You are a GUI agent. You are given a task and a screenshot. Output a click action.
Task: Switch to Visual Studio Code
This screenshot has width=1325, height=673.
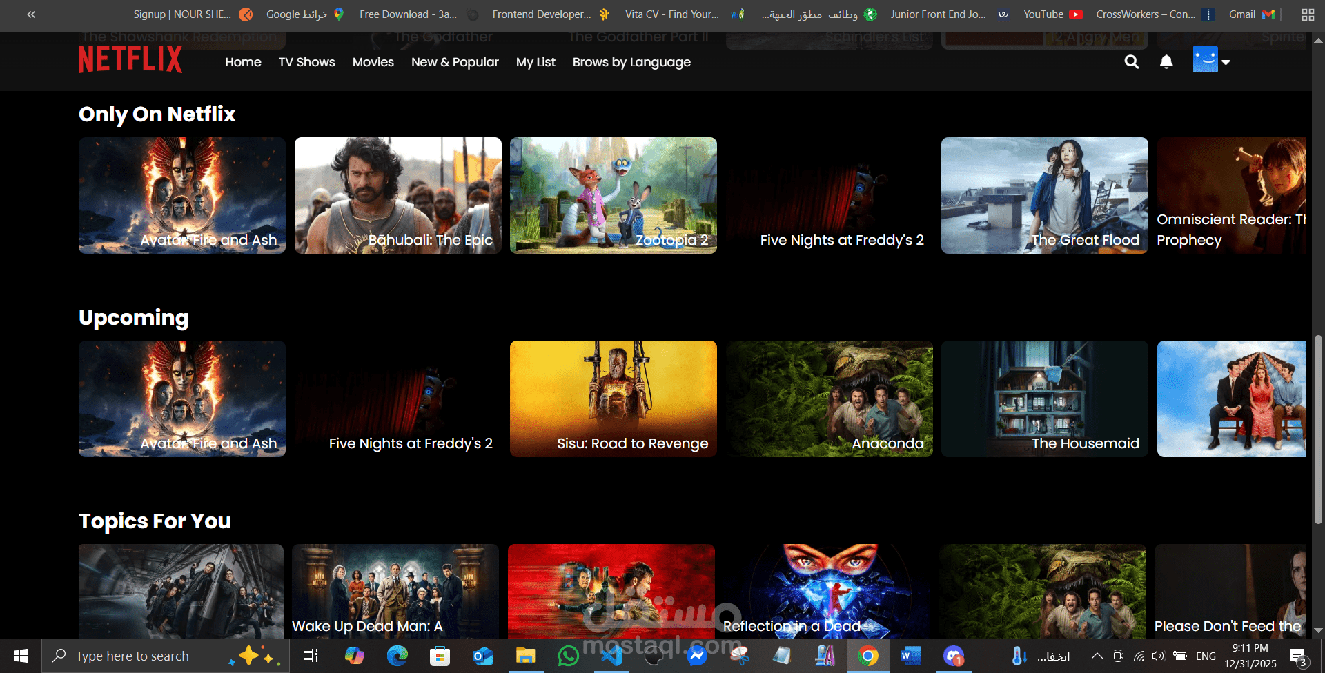click(x=611, y=656)
